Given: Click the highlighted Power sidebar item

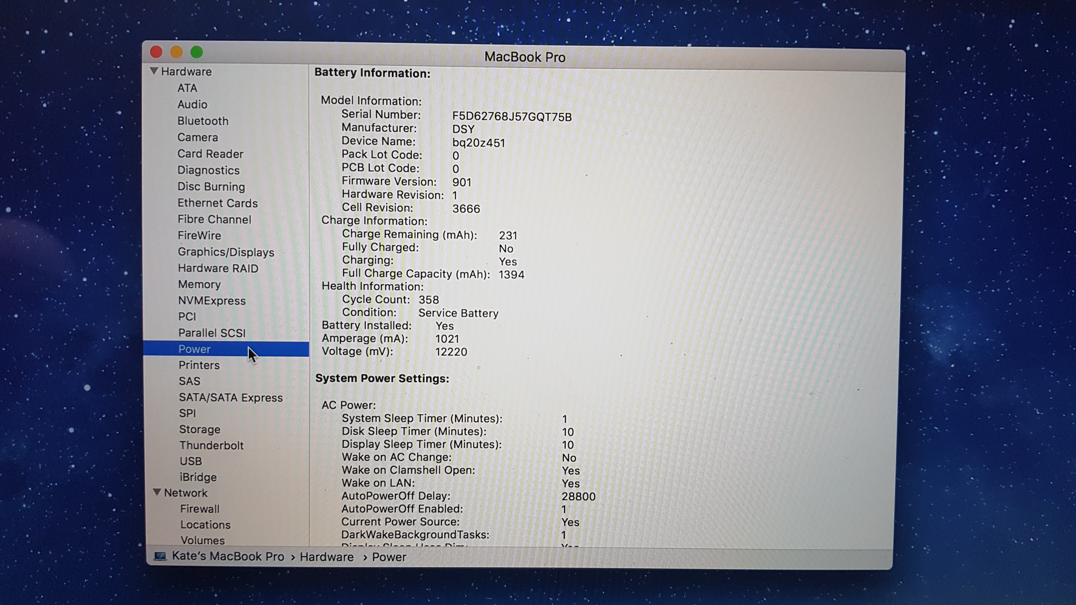Looking at the screenshot, I should (194, 349).
